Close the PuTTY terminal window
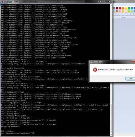Viewport: 135px width, 137px height. [x=109, y=1]
